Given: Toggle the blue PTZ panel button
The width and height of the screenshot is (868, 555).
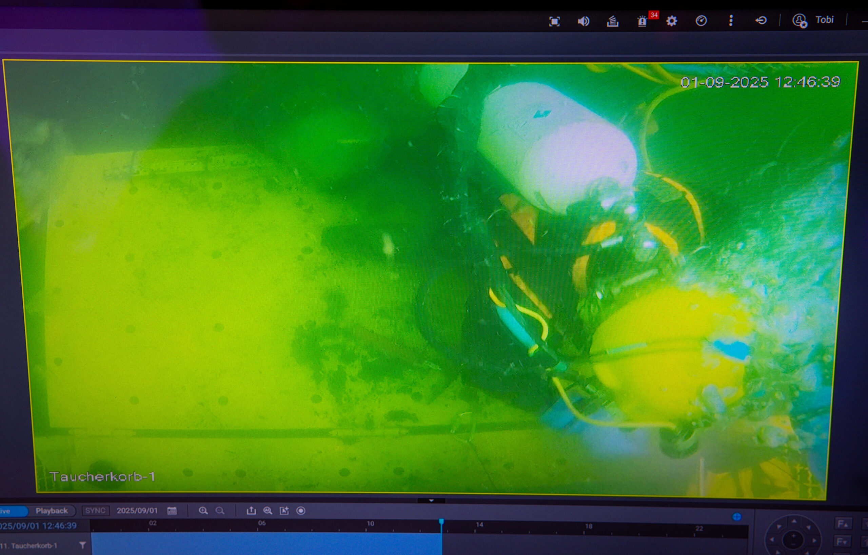Looking at the screenshot, I should pos(737,517).
